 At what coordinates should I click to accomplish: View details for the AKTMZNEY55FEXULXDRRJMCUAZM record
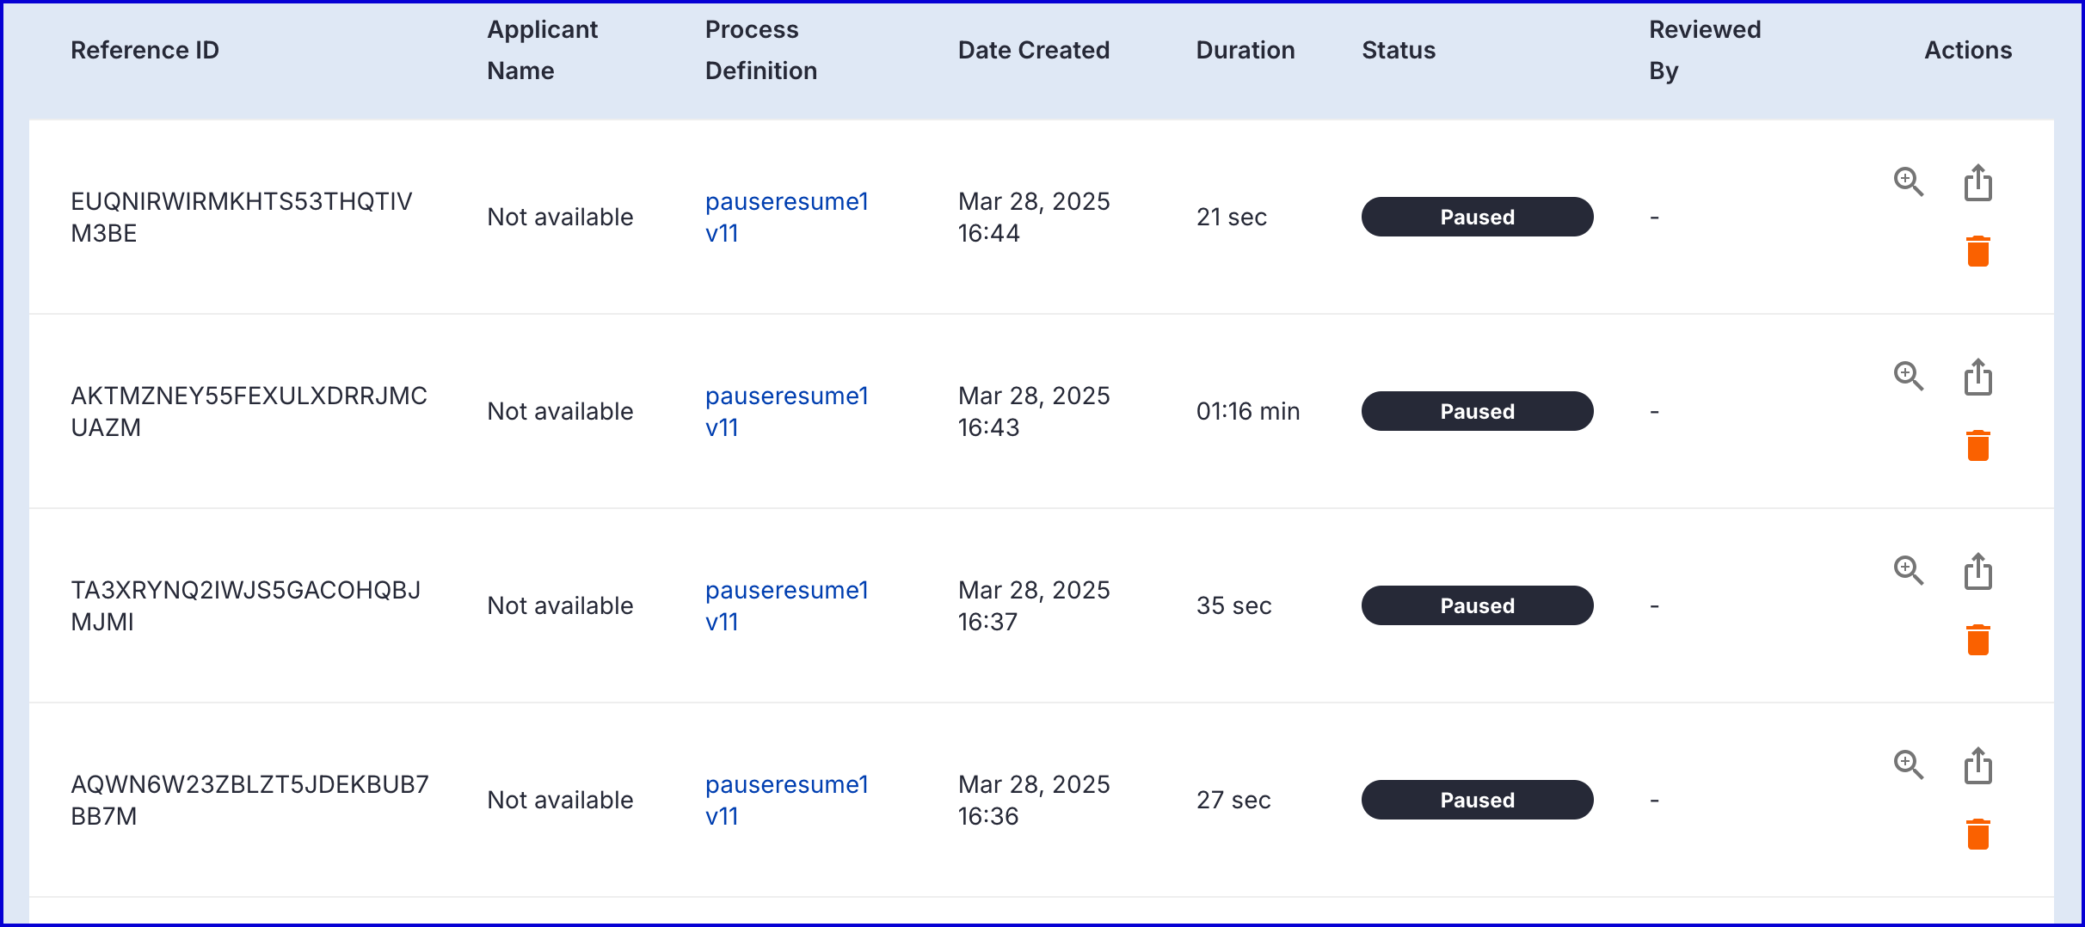1908,376
